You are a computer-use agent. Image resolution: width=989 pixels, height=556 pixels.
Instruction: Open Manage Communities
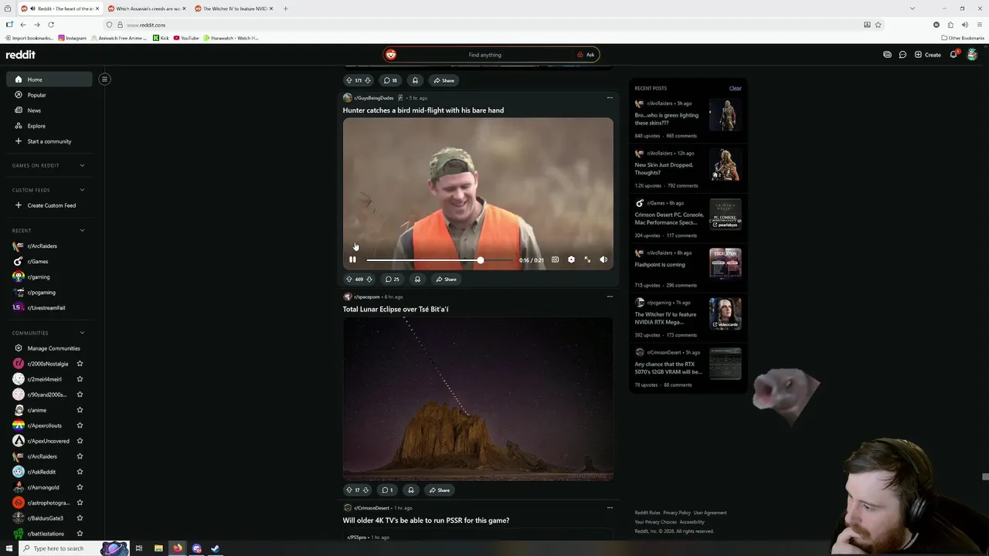pos(49,348)
